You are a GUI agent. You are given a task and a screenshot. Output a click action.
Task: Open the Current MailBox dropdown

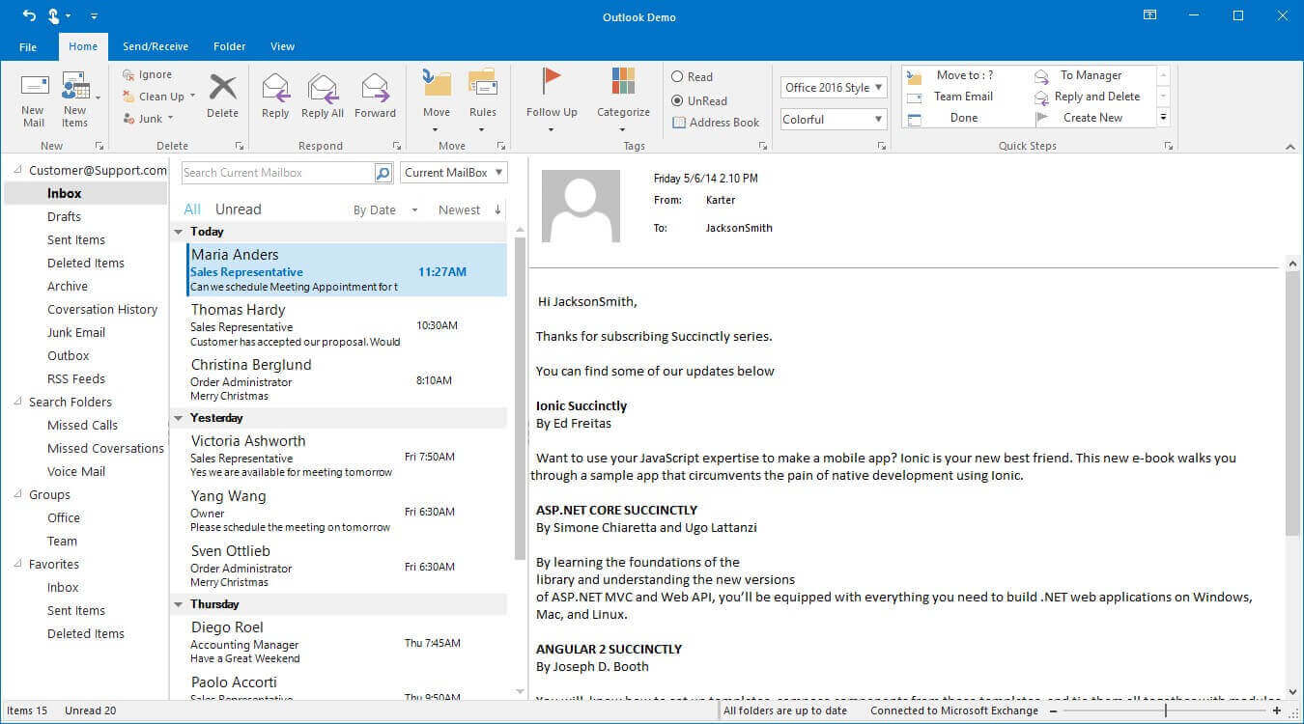pyautogui.click(x=453, y=172)
